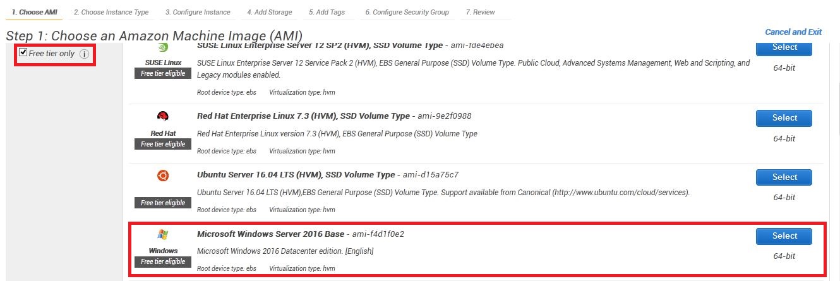Select the SUSE Linux Enterprise Server AMI
The height and width of the screenshot is (281, 840).
point(784,48)
